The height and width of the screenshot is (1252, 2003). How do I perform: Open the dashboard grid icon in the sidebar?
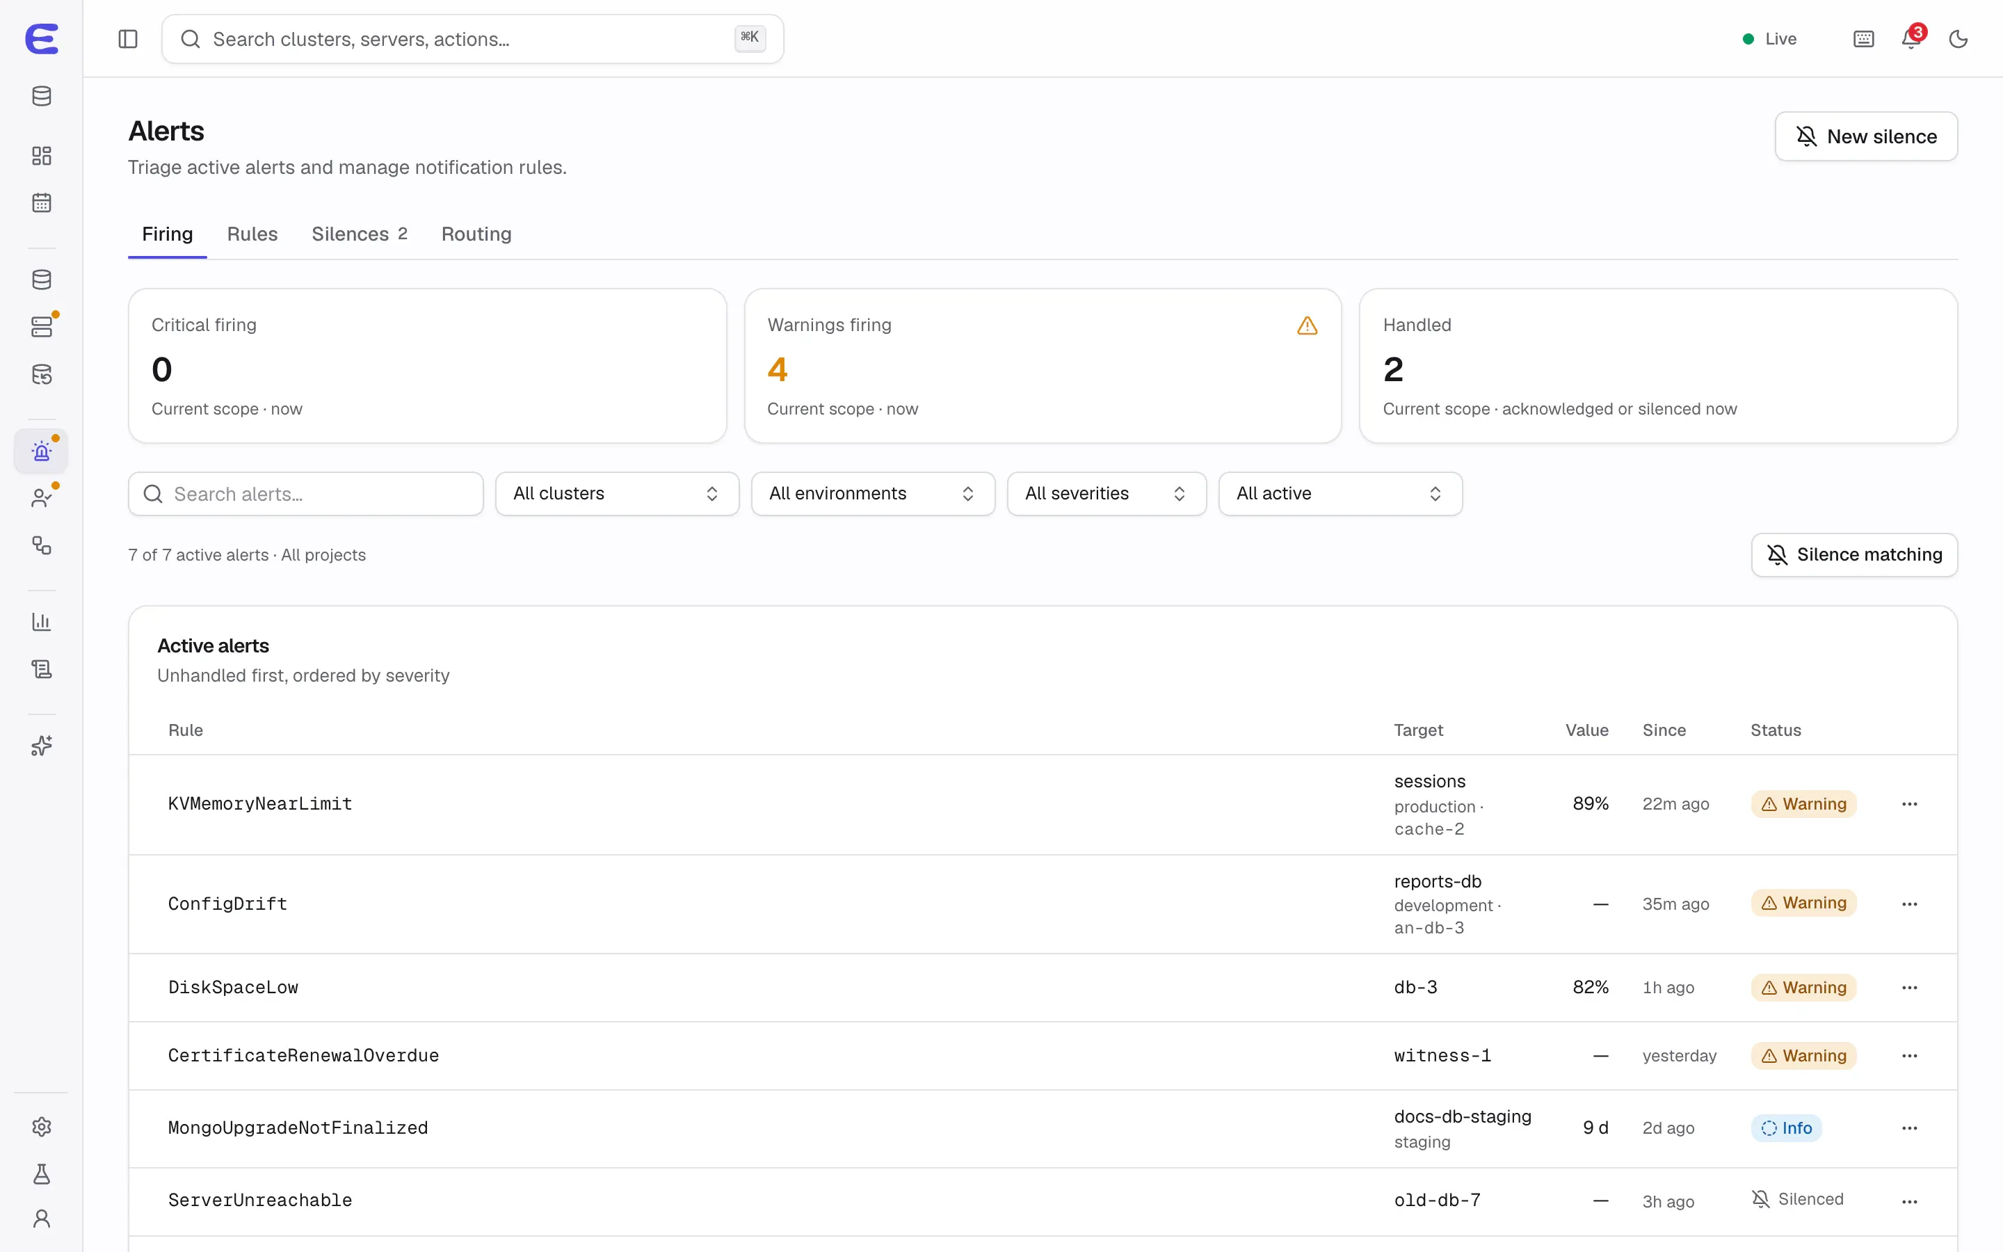pos(42,156)
